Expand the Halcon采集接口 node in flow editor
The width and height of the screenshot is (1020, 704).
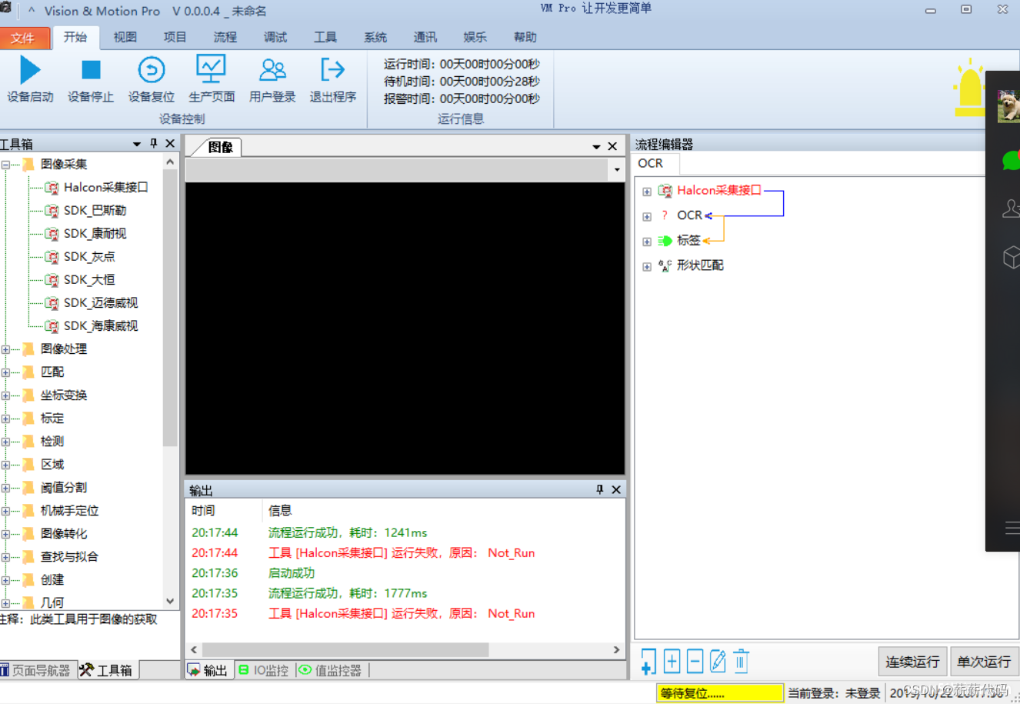coord(646,191)
